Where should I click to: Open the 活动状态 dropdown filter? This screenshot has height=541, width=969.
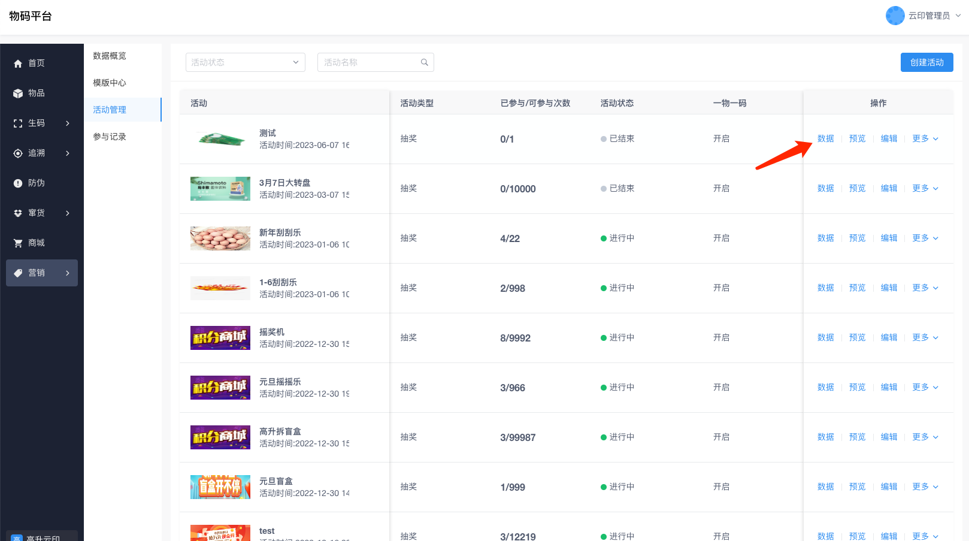click(246, 62)
